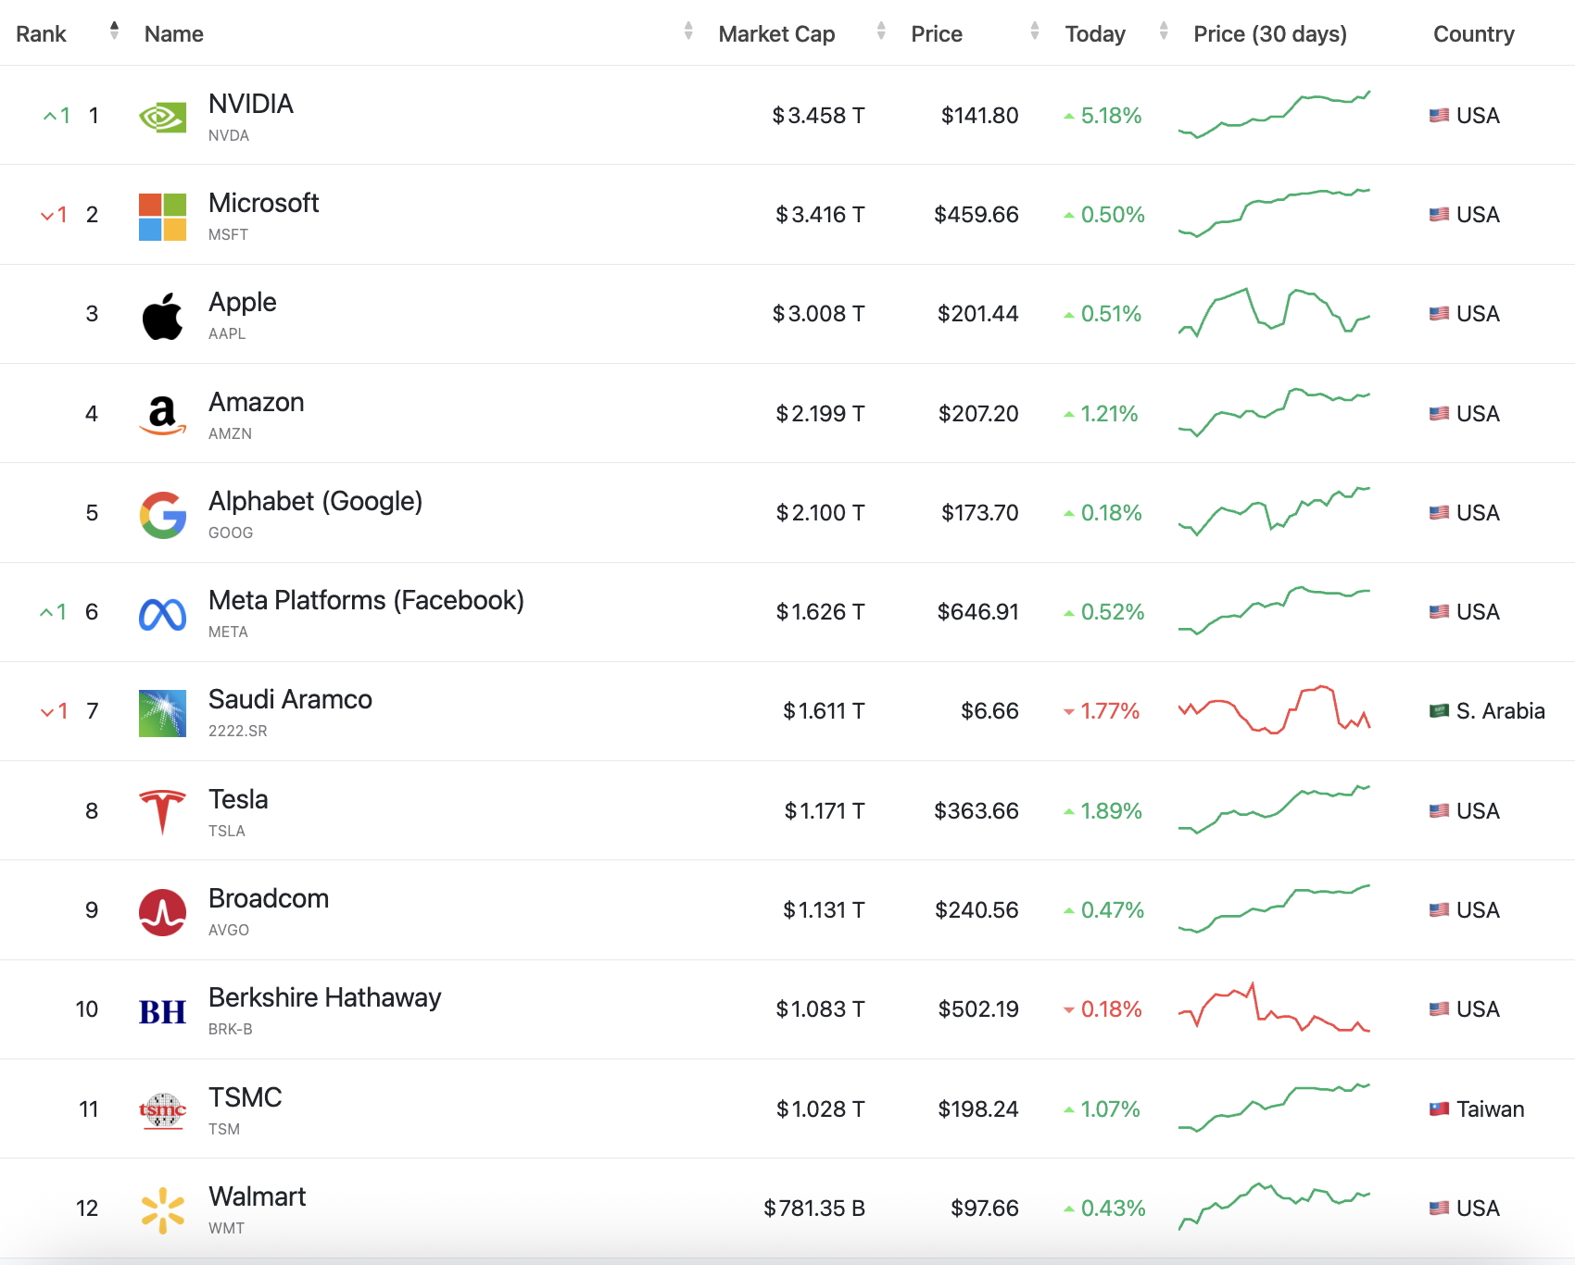Sort by Market Cap column arrows
This screenshot has height=1265, width=1575.
[881, 31]
